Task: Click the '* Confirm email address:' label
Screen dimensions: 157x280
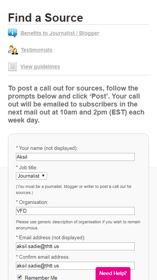Action: coord(43,257)
